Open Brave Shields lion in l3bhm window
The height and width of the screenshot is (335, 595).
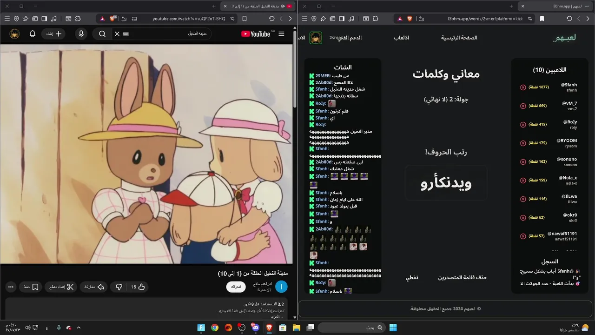pyautogui.click(x=410, y=19)
